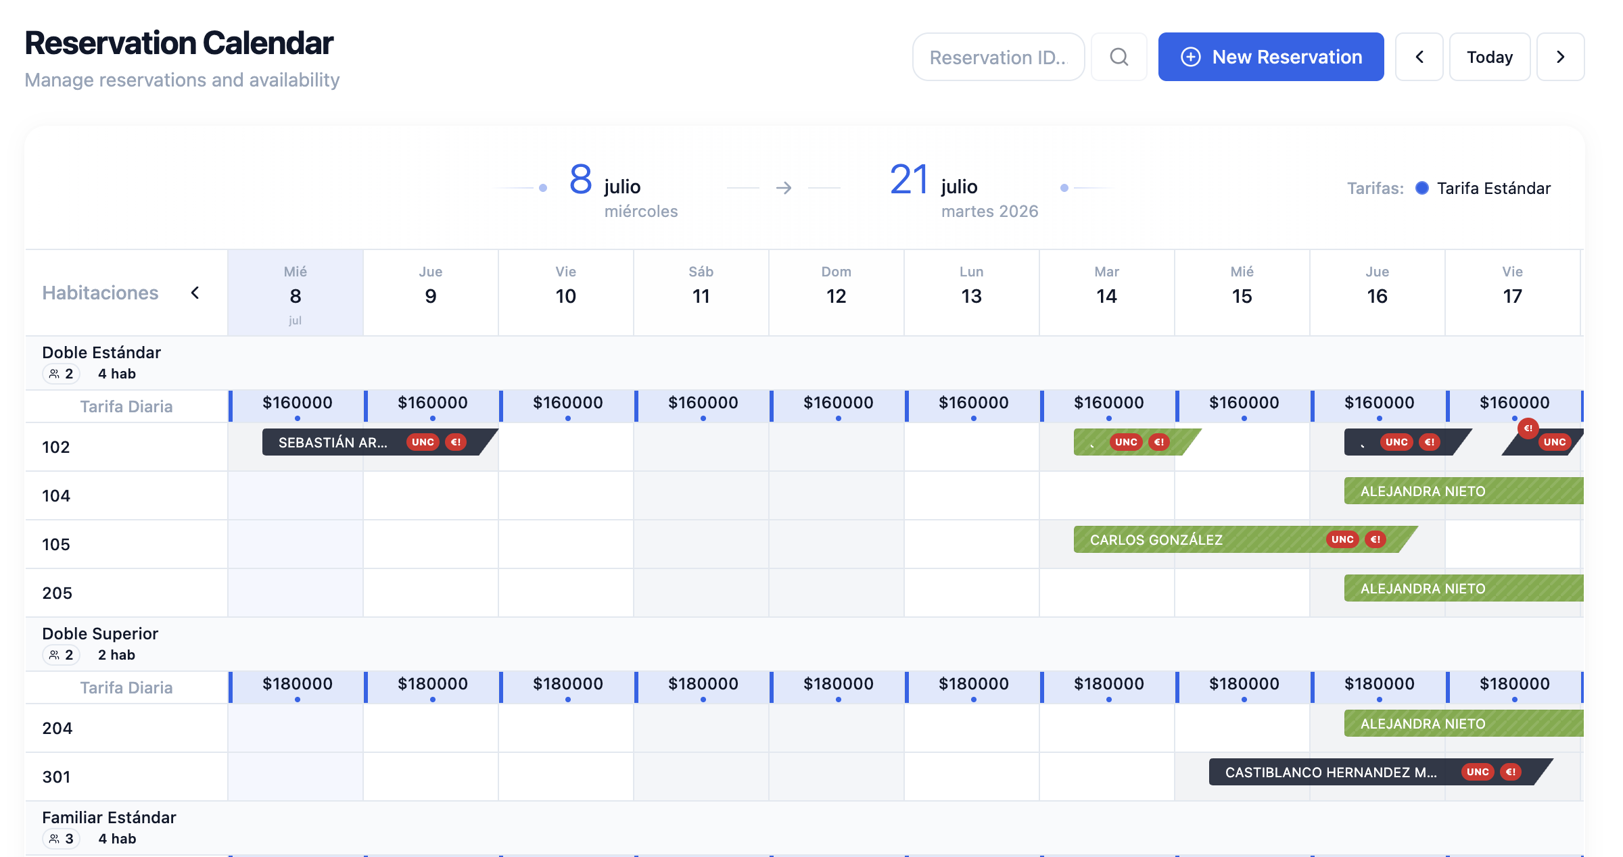Click room 105 row label

coord(56,544)
